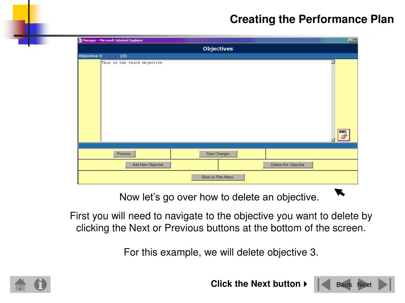The width and height of the screenshot is (405, 303).
Task: Click Save Changes button
Action: (x=218, y=154)
